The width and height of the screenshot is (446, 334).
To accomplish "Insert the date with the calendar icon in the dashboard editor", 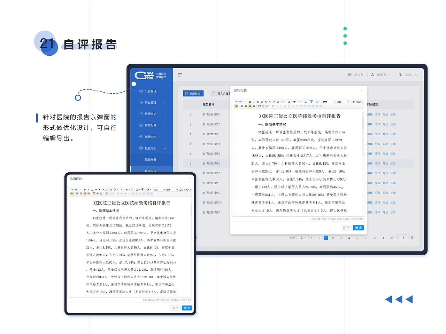I will (x=259, y=106).
